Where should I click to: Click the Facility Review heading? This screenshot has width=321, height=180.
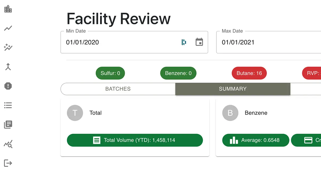point(119,19)
